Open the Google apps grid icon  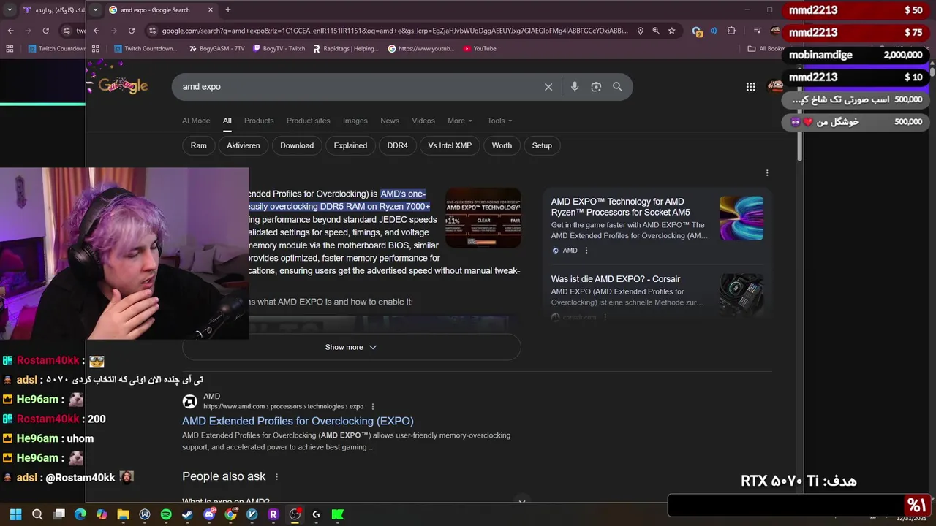(x=750, y=87)
